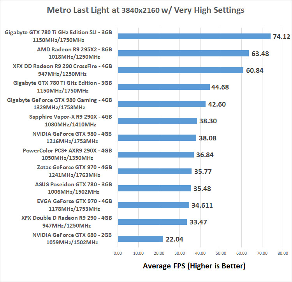Click the 0.00 axis tick label
Viewport: 292px width, 282px height.
tap(118, 253)
